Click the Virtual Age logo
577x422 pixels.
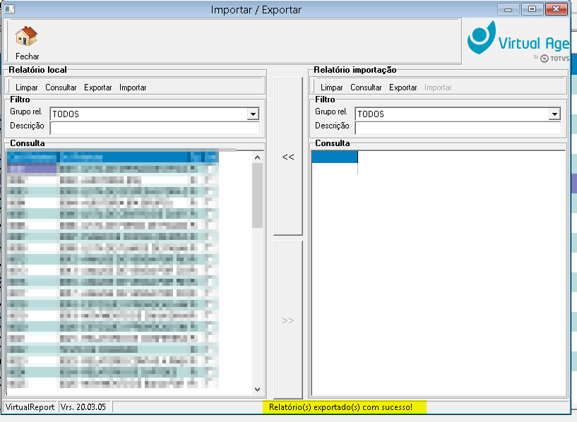518,41
